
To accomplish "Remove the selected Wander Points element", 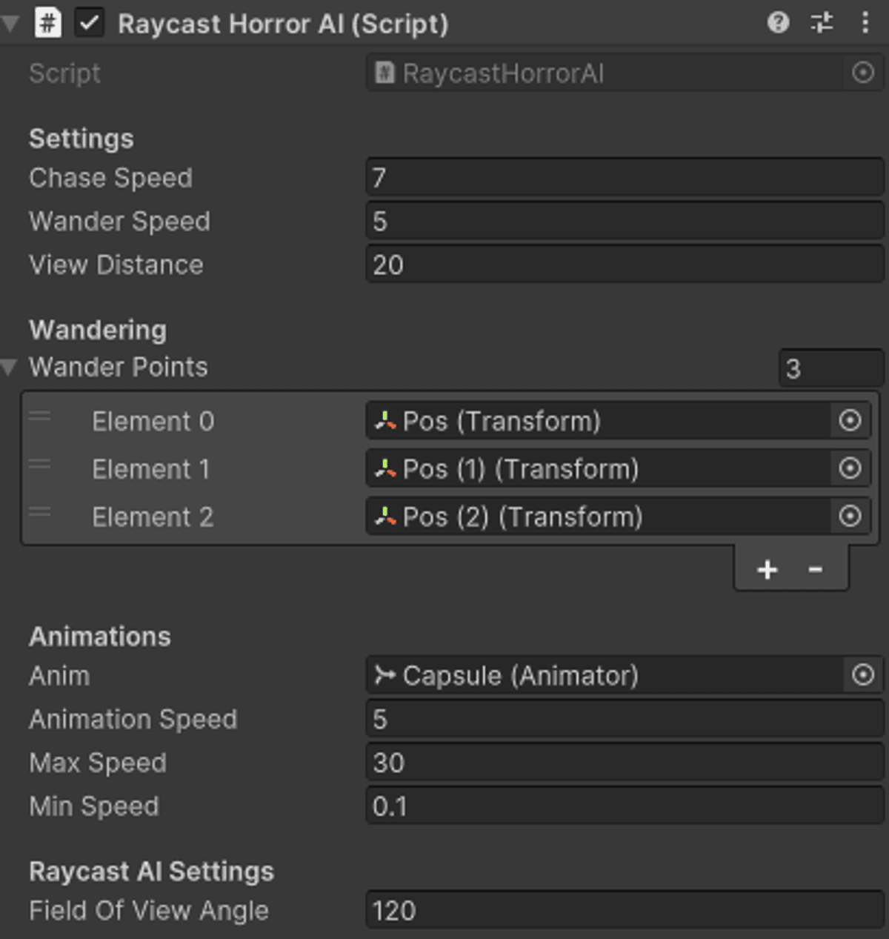I will (x=816, y=569).
